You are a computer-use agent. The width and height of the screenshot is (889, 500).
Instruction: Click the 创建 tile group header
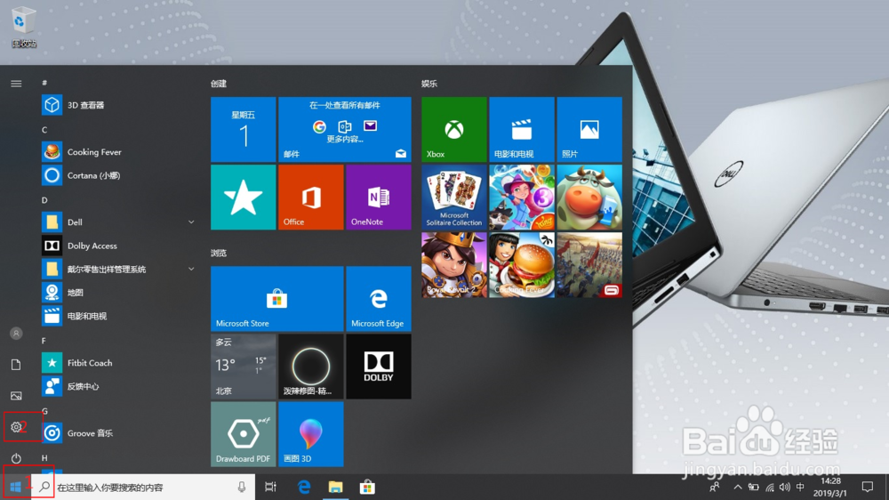pos(219,84)
